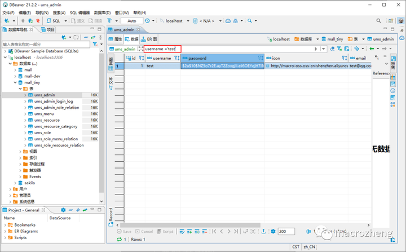Go to last row navigation icon
This screenshot has height=252, width=406.
(236, 231)
